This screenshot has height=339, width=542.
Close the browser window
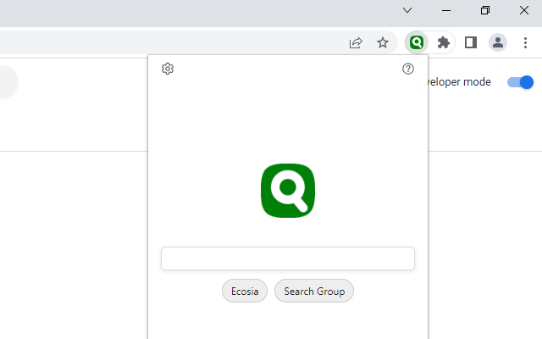[x=524, y=10]
